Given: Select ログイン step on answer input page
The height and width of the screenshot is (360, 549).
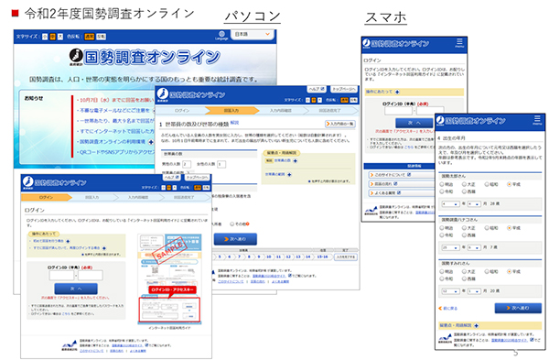Looking at the screenshot, I should click(x=182, y=111).
